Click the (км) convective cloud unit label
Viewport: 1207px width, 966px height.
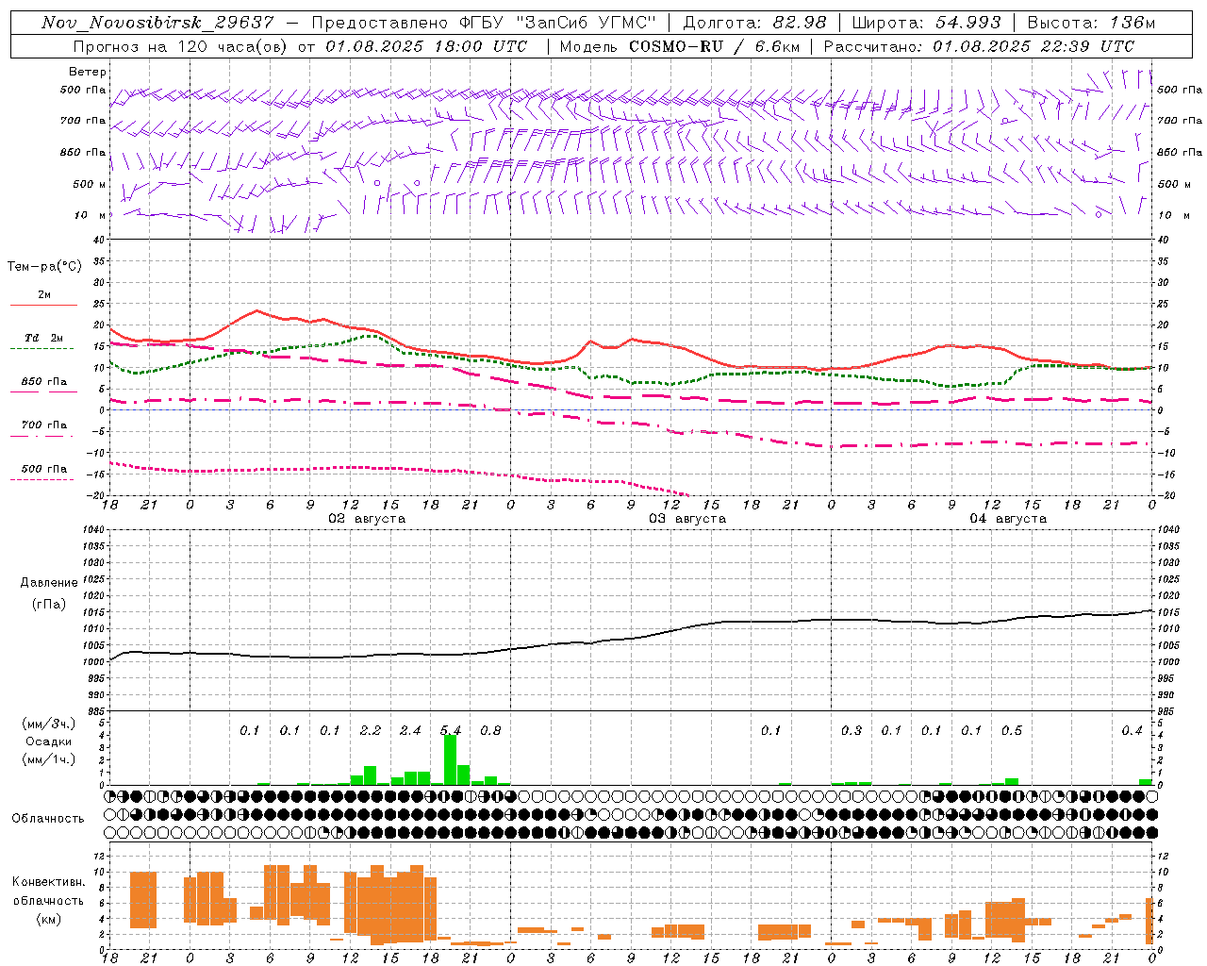click(x=48, y=919)
